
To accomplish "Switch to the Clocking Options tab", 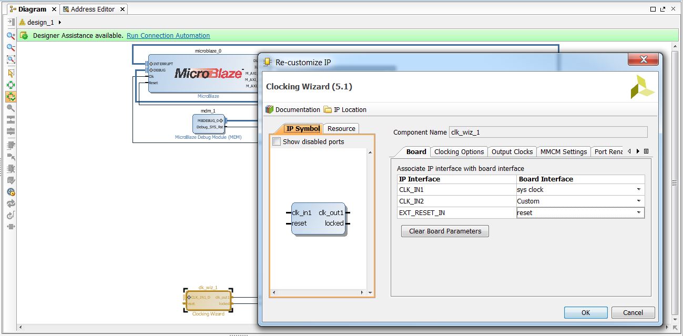I will 459,151.
